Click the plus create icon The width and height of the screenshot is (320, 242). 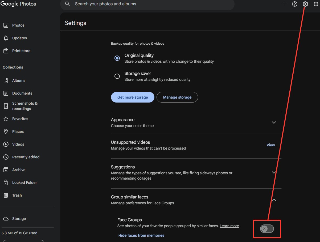[284, 4]
